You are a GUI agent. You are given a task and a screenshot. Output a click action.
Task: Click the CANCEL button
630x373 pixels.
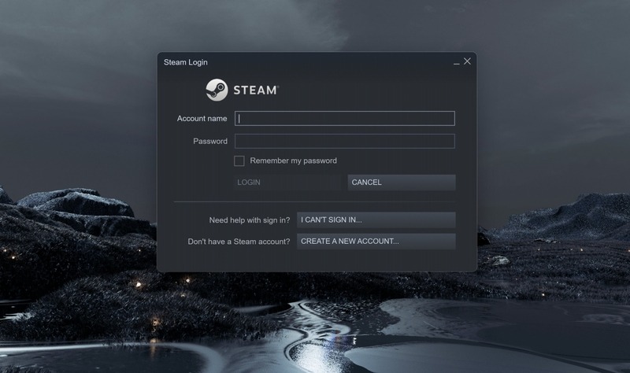coord(402,183)
